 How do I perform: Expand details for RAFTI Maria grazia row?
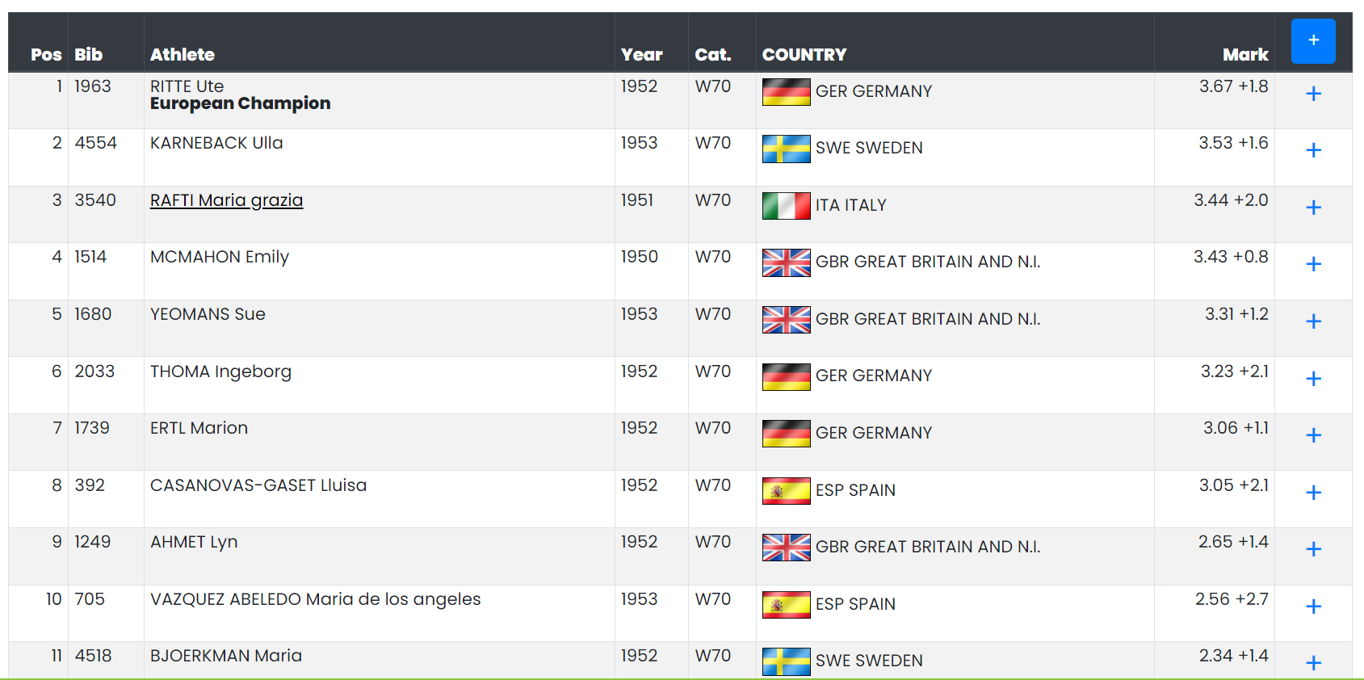coord(1314,208)
